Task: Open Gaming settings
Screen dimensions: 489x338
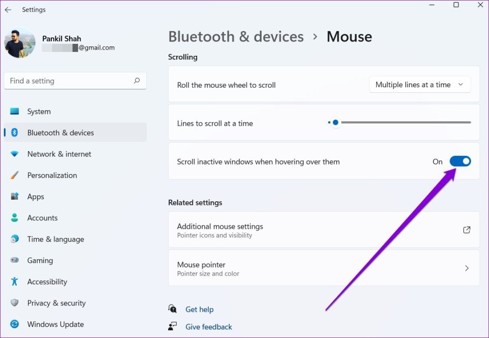Action: coord(40,260)
